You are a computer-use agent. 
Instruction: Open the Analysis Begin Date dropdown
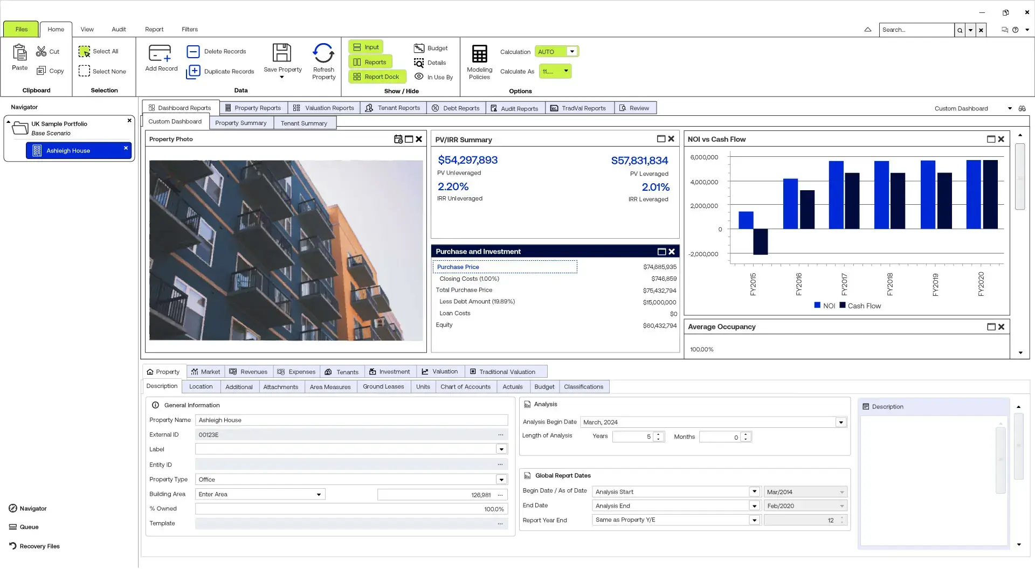[840, 422]
